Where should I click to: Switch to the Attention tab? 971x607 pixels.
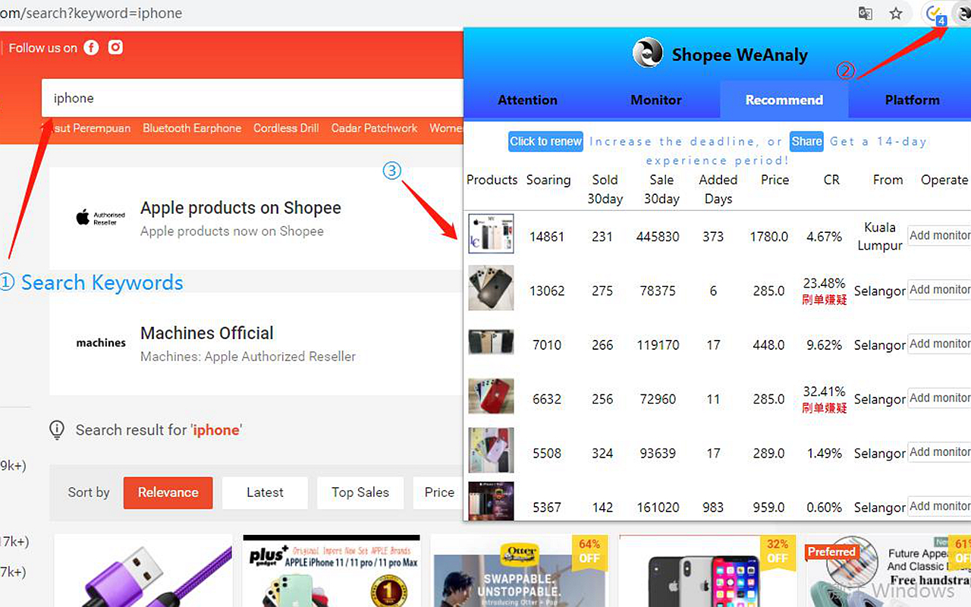pyautogui.click(x=527, y=100)
